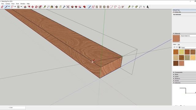196x110 pixels.
Task: Select the Scale tool
Action: (x=40, y=7)
